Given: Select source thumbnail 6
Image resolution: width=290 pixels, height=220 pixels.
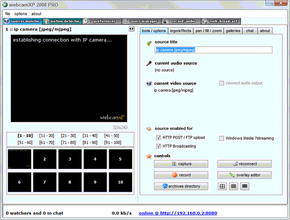Looking at the screenshot, I should point(20,182).
